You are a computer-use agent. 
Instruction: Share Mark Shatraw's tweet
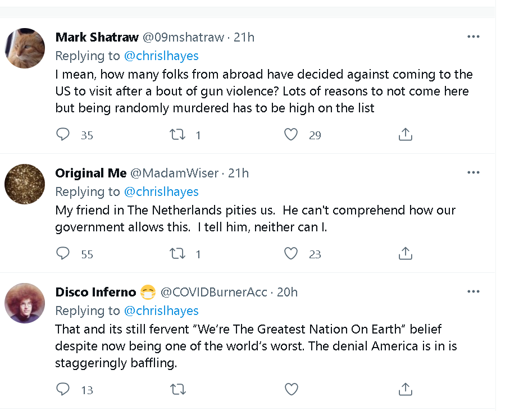click(x=406, y=135)
